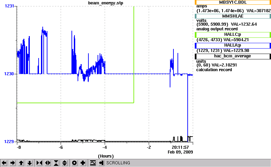Click the 20:11:57 timestamp

pyautogui.click(x=180, y=147)
